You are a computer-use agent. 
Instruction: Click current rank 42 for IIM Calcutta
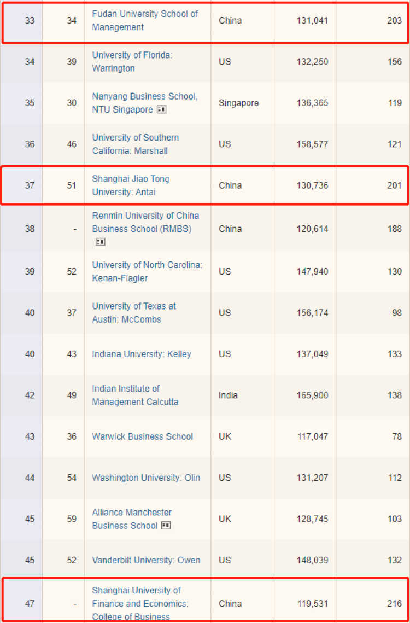pyautogui.click(x=30, y=395)
